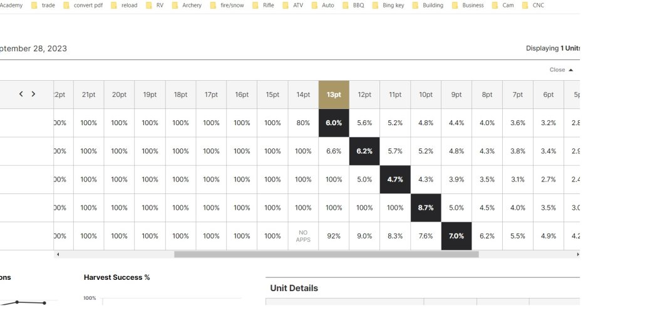Select the 12pt column header

pos(364,95)
